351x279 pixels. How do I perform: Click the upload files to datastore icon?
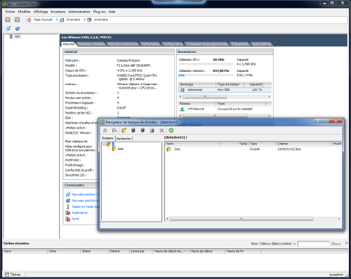tap(133, 130)
